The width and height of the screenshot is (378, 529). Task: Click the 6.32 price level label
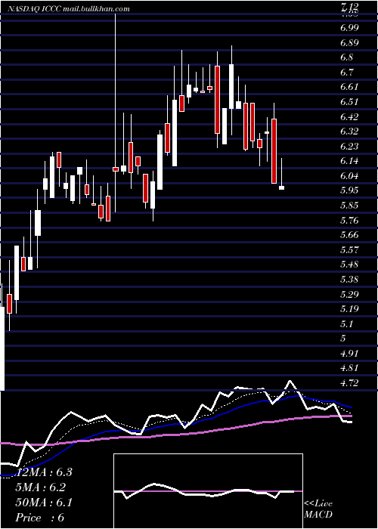[350, 131]
